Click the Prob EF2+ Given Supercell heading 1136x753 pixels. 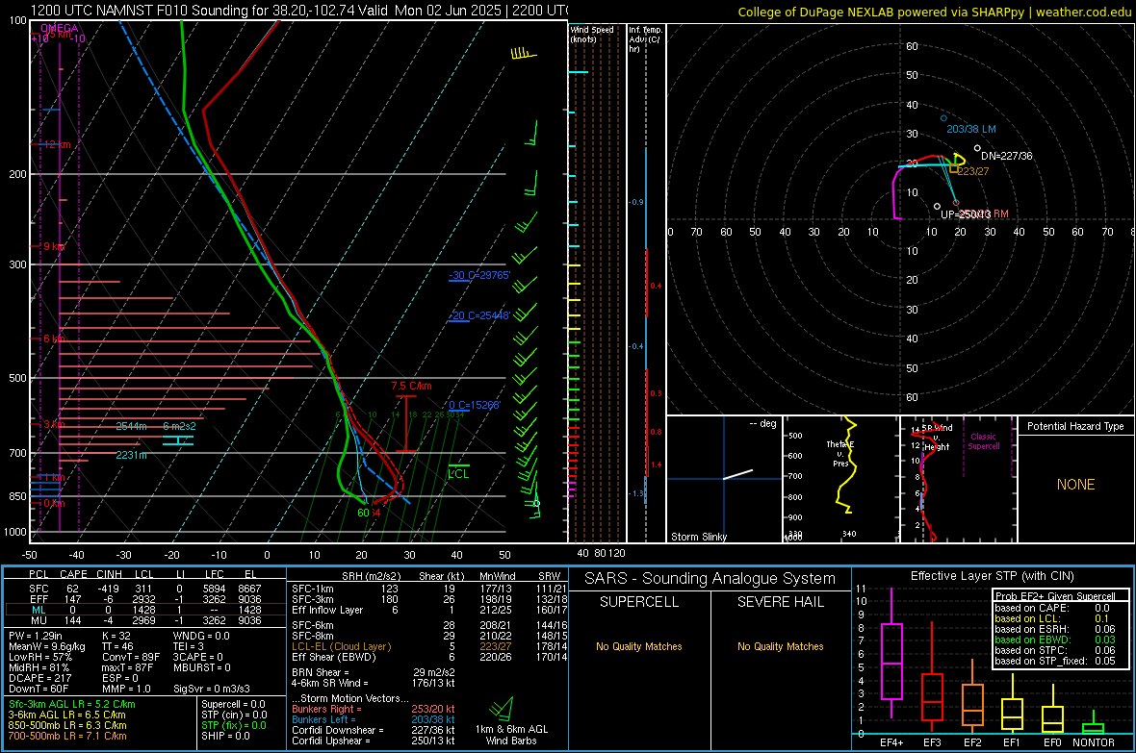tap(1055, 596)
